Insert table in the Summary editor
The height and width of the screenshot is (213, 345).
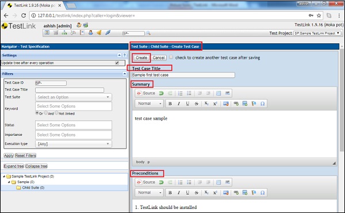[x=218, y=93]
